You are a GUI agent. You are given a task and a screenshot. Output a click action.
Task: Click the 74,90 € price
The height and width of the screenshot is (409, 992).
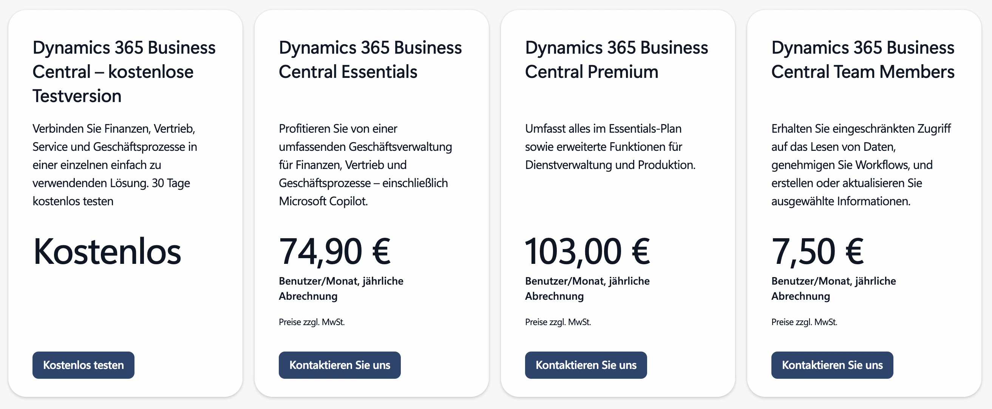335,251
